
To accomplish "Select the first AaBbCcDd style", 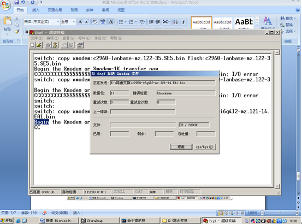I will coord(202,23).
